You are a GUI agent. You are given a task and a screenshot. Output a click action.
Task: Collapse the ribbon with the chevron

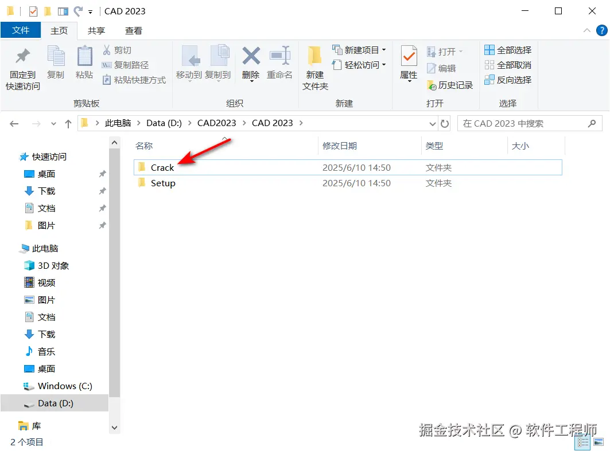[586, 30]
